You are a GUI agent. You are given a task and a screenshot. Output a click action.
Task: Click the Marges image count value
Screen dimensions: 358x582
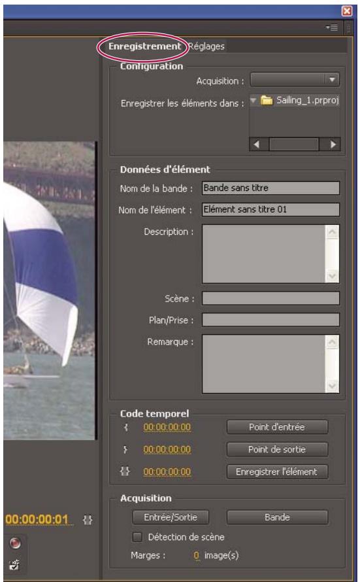[x=196, y=555]
